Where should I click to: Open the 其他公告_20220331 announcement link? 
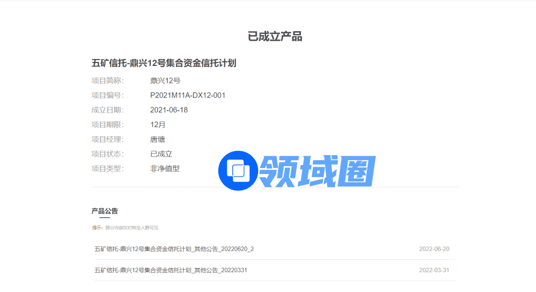tap(171, 270)
